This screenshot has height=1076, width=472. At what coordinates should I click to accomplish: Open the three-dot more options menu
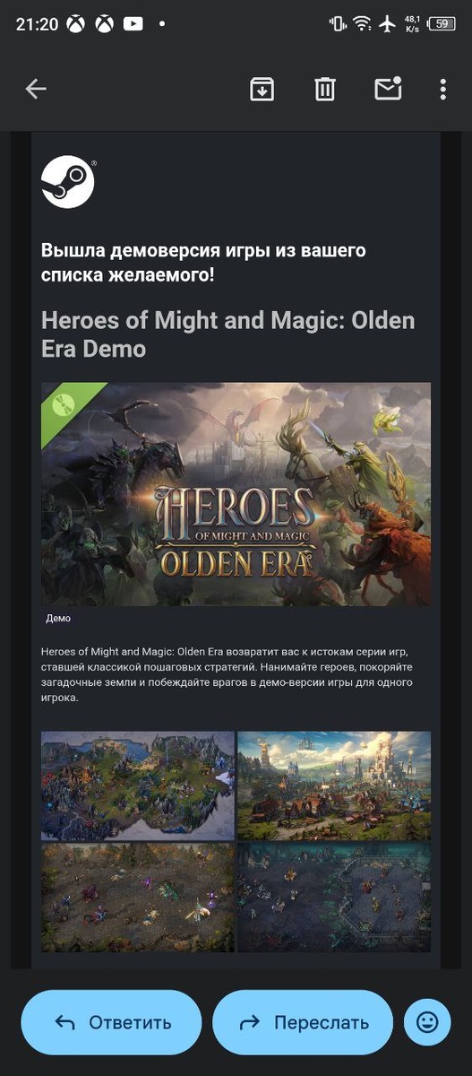click(x=442, y=89)
